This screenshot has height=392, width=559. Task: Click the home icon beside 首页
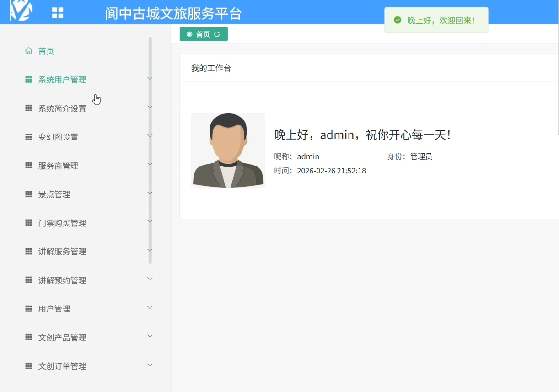click(28, 51)
